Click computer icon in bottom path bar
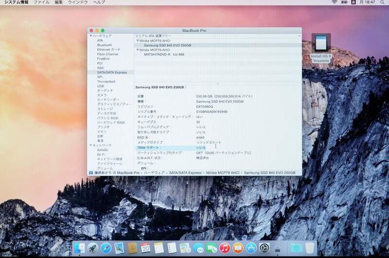The image size is (389, 258). pyautogui.click(x=91, y=173)
